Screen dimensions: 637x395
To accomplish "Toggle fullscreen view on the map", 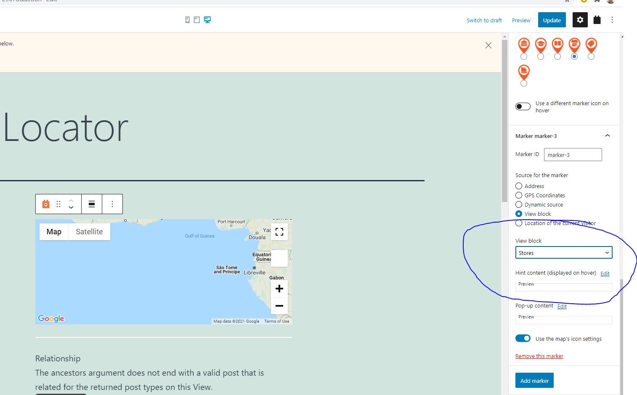I will (279, 232).
